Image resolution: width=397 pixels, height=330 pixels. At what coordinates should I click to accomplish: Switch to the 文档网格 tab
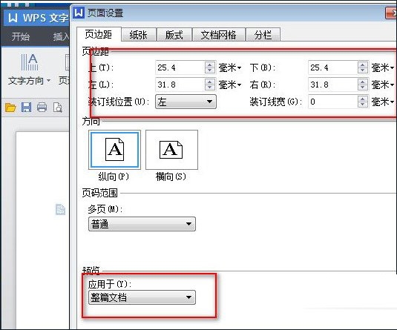(x=218, y=35)
